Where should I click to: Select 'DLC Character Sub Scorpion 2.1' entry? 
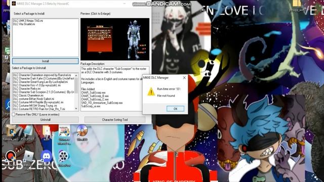pyautogui.click(x=44, y=92)
